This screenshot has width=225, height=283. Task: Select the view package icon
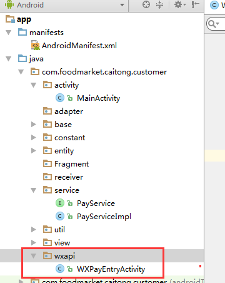(x=47, y=242)
